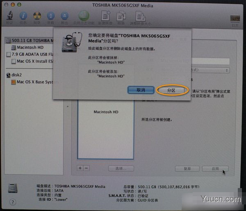
Task: Open the Options (选项...) button
Action: (x=121, y=168)
